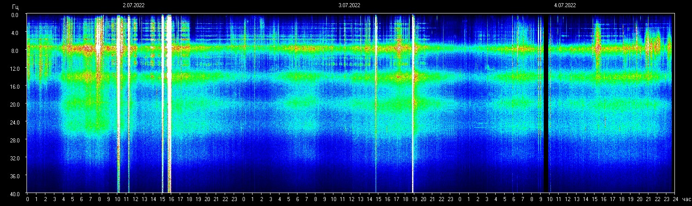Select the 12.0 frequency tick label
The width and height of the screenshot is (692, 206).
tap(14, 69)
